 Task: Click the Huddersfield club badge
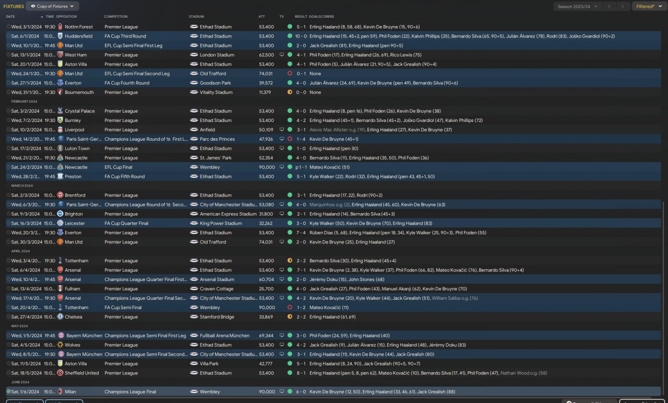pos(61,36)
